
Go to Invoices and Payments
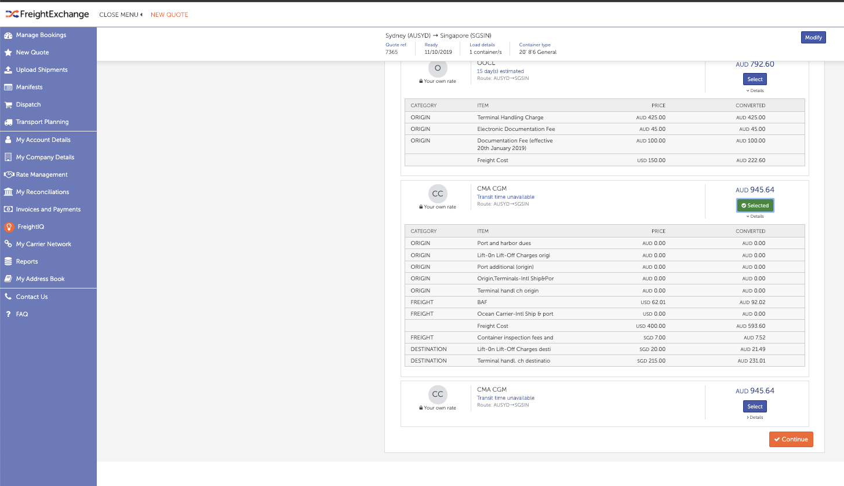point(48,209)
